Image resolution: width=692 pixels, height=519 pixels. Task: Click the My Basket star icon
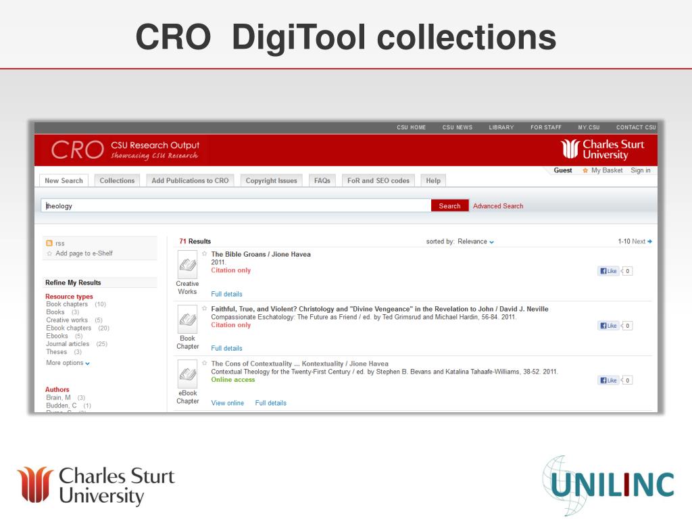point(585,170)
